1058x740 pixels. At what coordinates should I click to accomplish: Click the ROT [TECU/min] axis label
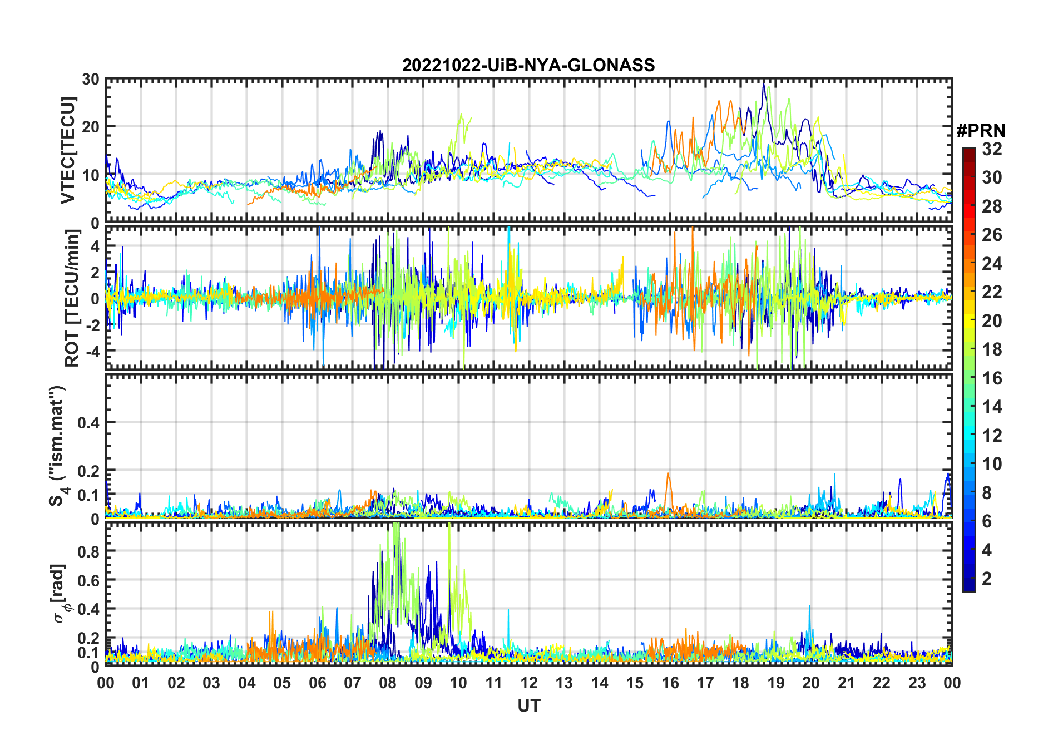click(72, 298)
